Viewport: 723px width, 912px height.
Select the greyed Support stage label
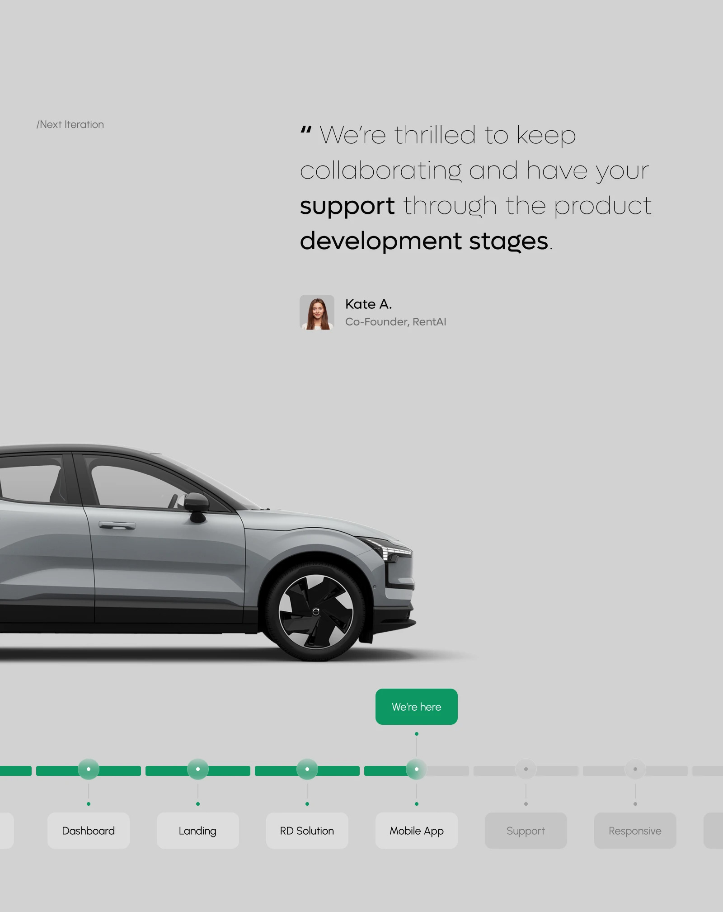pyautogui.click(x=526, y=831)
